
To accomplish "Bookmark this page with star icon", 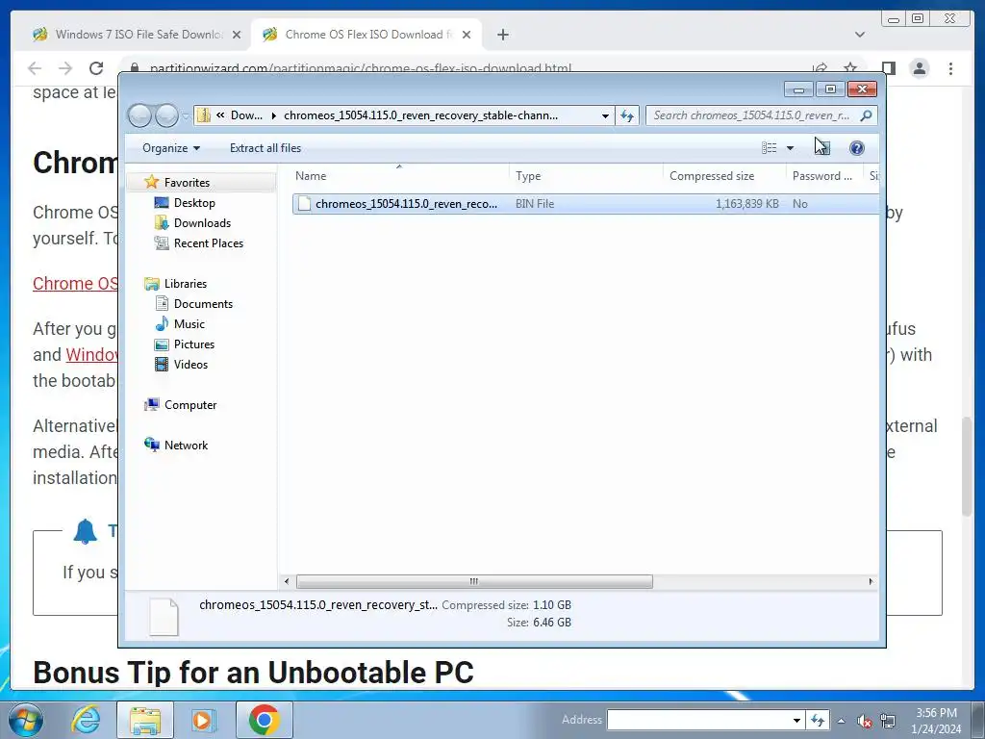I will tap(850, 67).
